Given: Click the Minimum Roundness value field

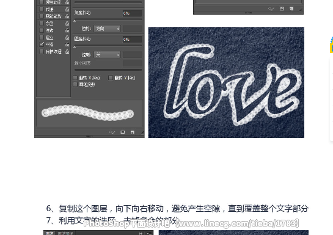Looking at the screenshot, I should (132, 63).
